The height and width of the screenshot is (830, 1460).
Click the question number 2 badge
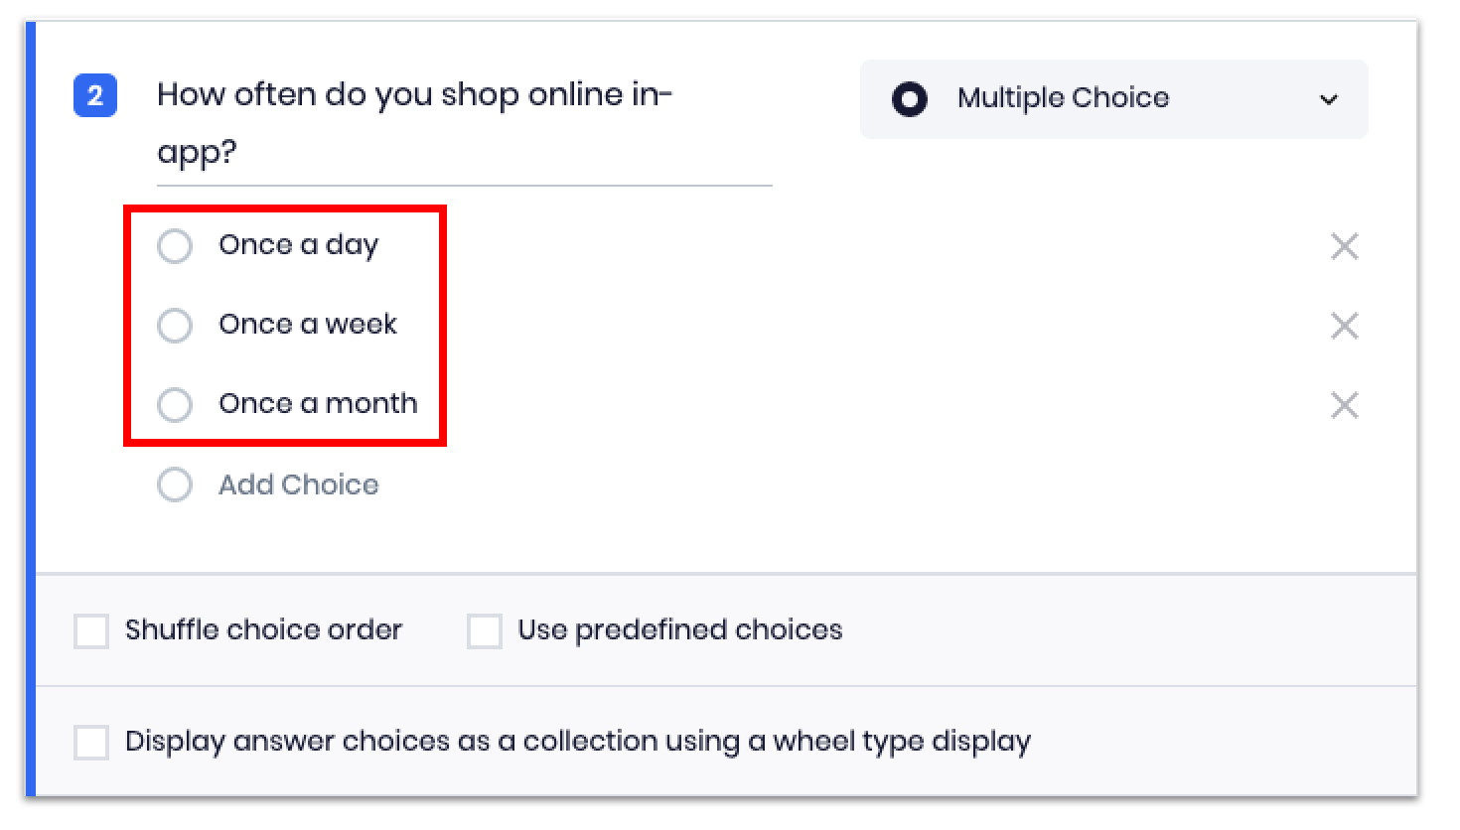tap(95, 96)
